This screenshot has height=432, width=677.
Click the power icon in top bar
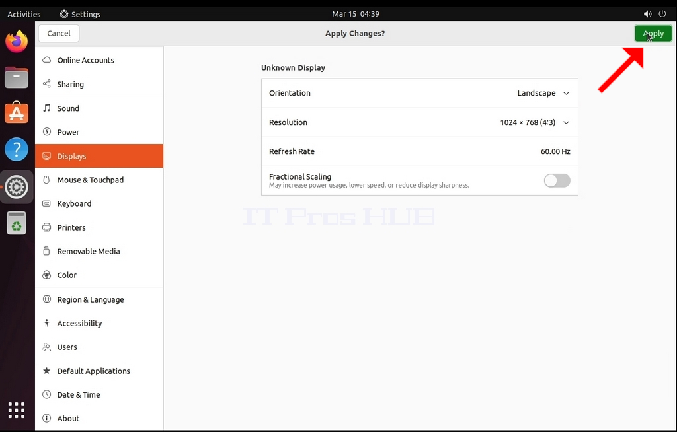coord(662,14)
